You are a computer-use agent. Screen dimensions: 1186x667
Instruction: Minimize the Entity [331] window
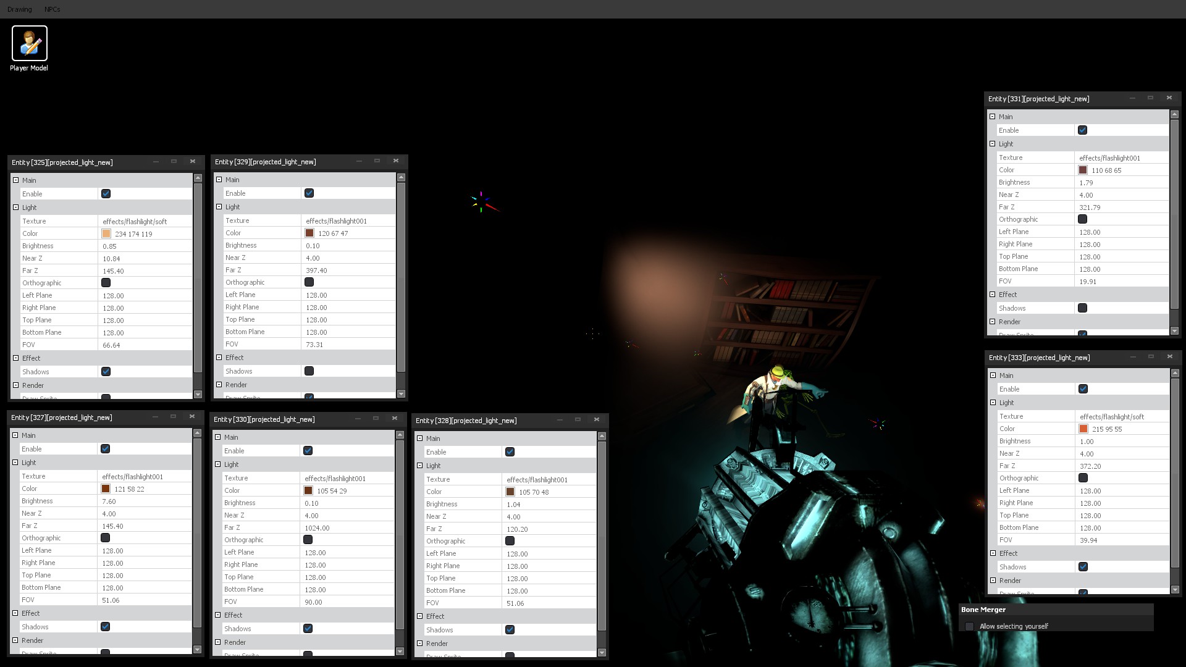tap(1132, 98)
